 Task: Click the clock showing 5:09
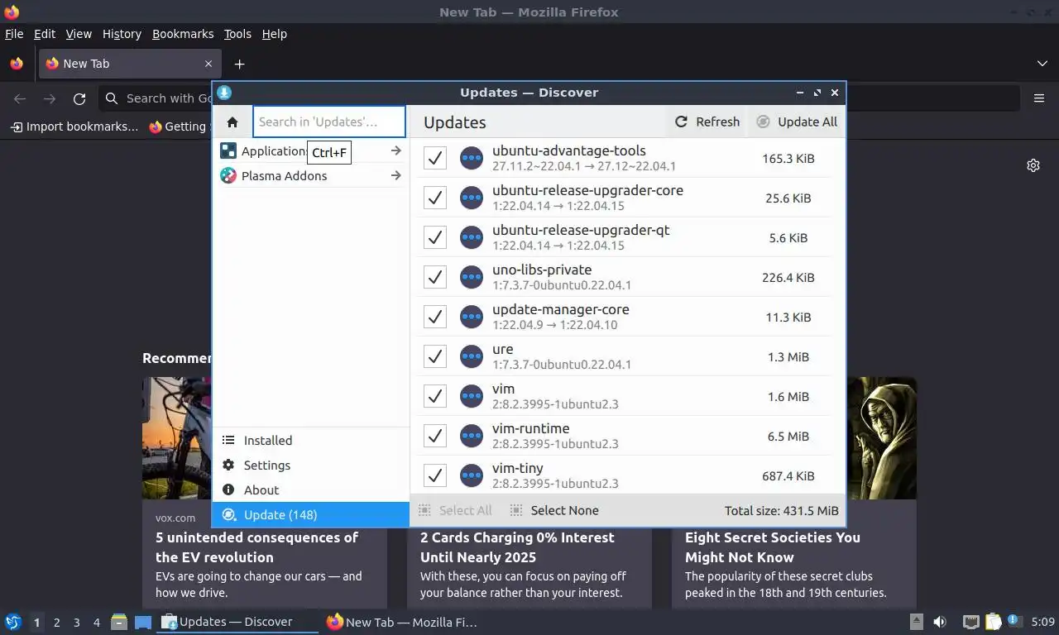[1043, 622]
